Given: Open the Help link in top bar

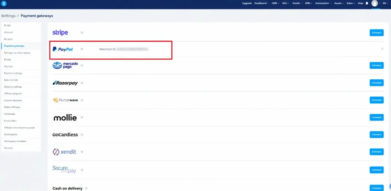Looking at the screenshot, I should coord(360,3).
